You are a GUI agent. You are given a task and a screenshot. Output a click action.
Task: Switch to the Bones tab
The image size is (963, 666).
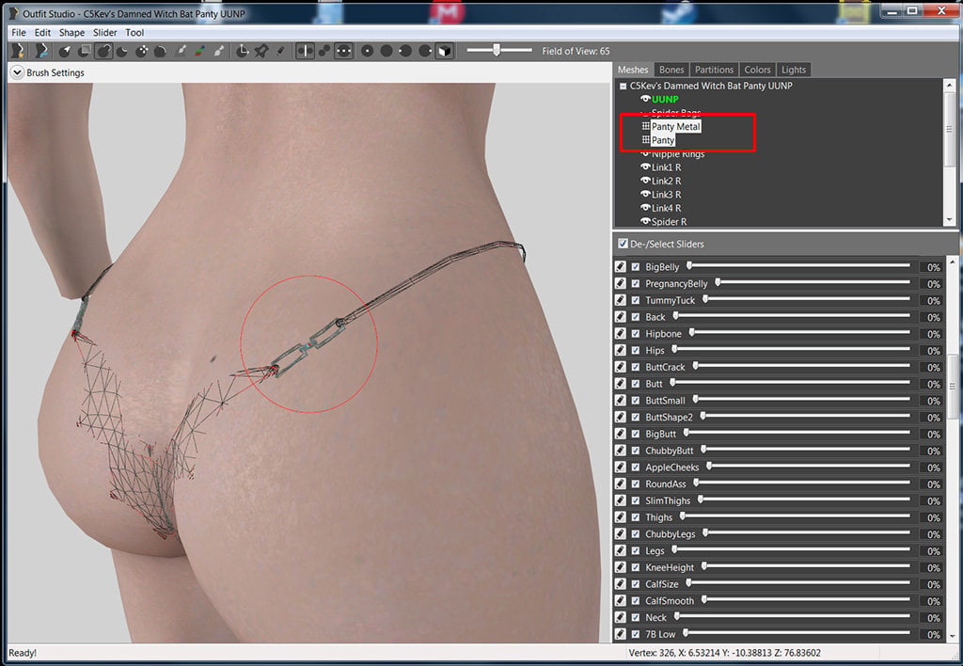coord(671,70)
